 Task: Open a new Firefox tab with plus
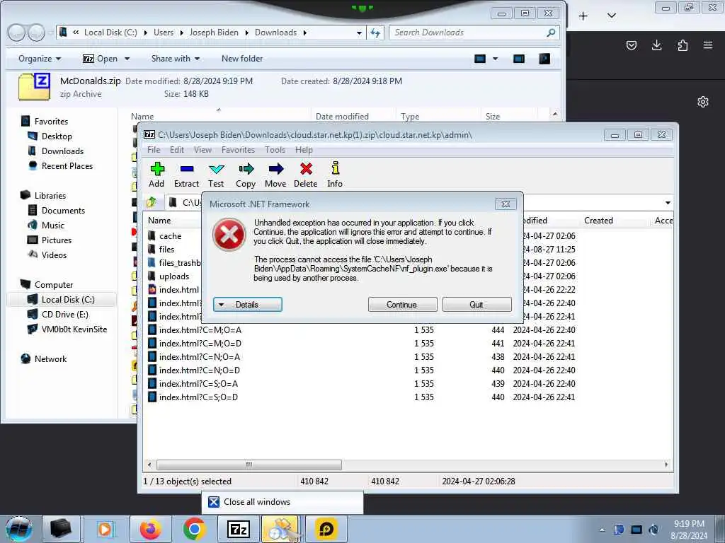click(583, 16)
